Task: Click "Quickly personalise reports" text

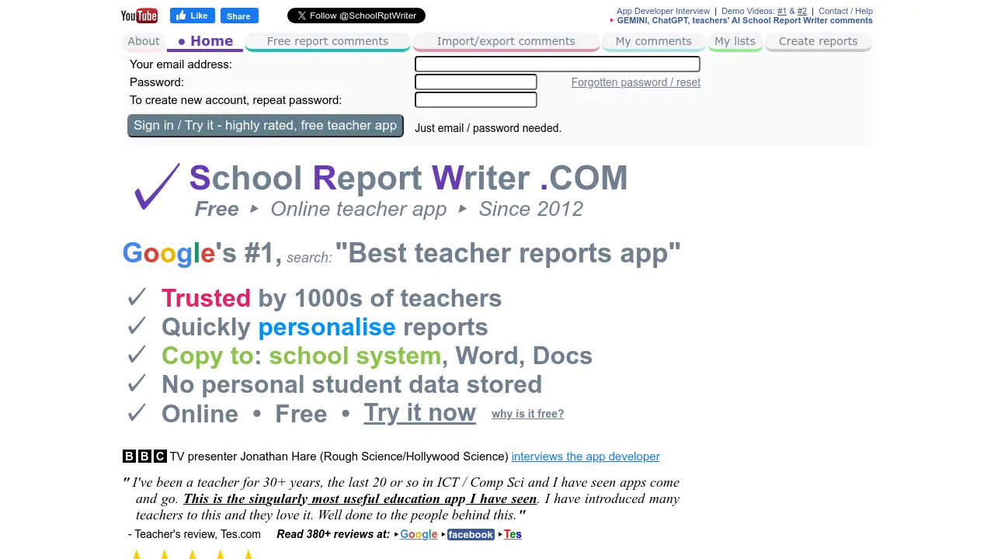Action: coord(325,327)
